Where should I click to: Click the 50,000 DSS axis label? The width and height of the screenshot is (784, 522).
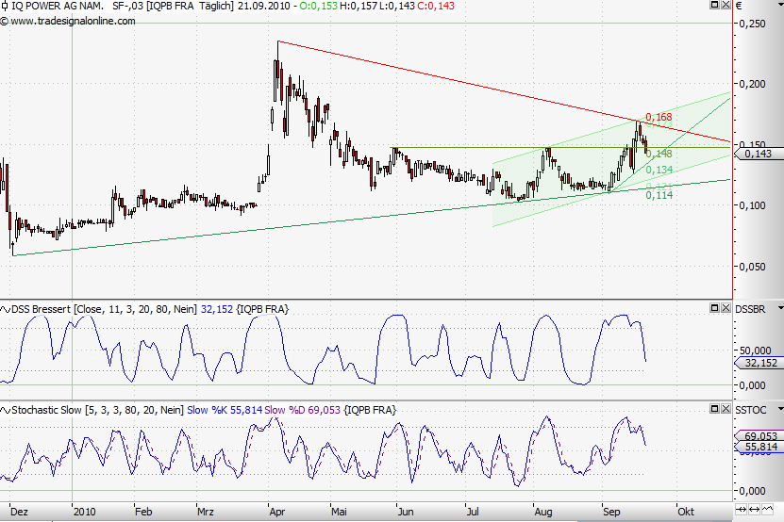click(x=755, y=351)
